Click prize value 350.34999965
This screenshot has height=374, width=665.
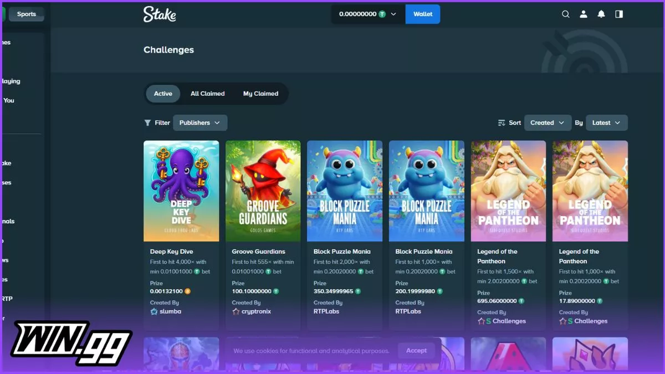click(x=333, y=291)
